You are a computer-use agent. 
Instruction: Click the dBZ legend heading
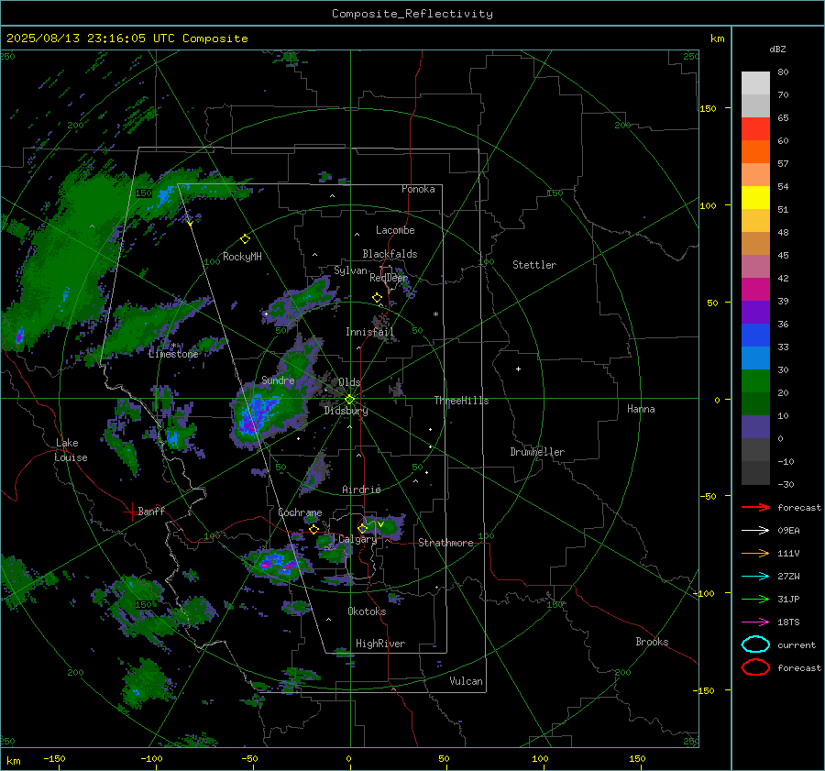pos(777,49)
